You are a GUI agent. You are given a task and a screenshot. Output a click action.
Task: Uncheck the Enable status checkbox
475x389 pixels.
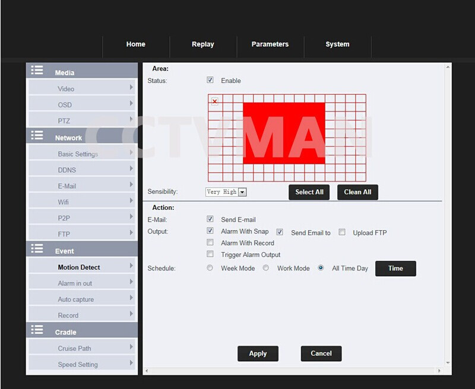tap(210, 80)
